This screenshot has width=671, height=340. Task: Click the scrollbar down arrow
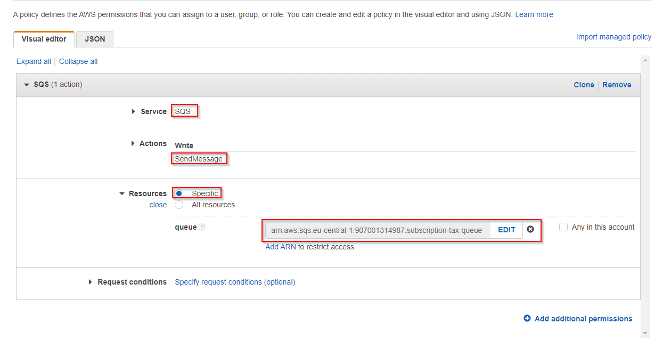(645, 333)
